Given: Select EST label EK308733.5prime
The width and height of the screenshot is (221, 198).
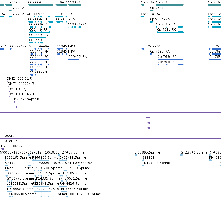Looking at the screenshot, I should [19, 174].
